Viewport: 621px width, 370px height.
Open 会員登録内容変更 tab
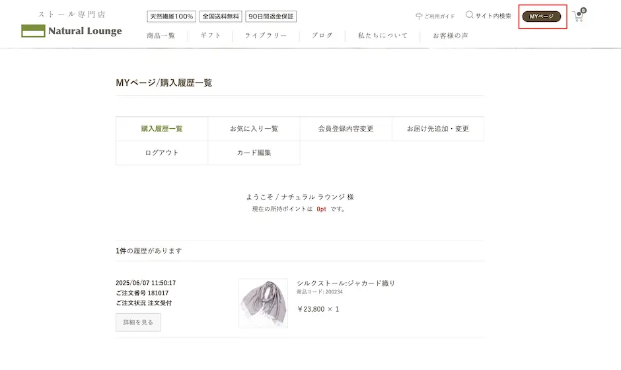pos(346,129)
